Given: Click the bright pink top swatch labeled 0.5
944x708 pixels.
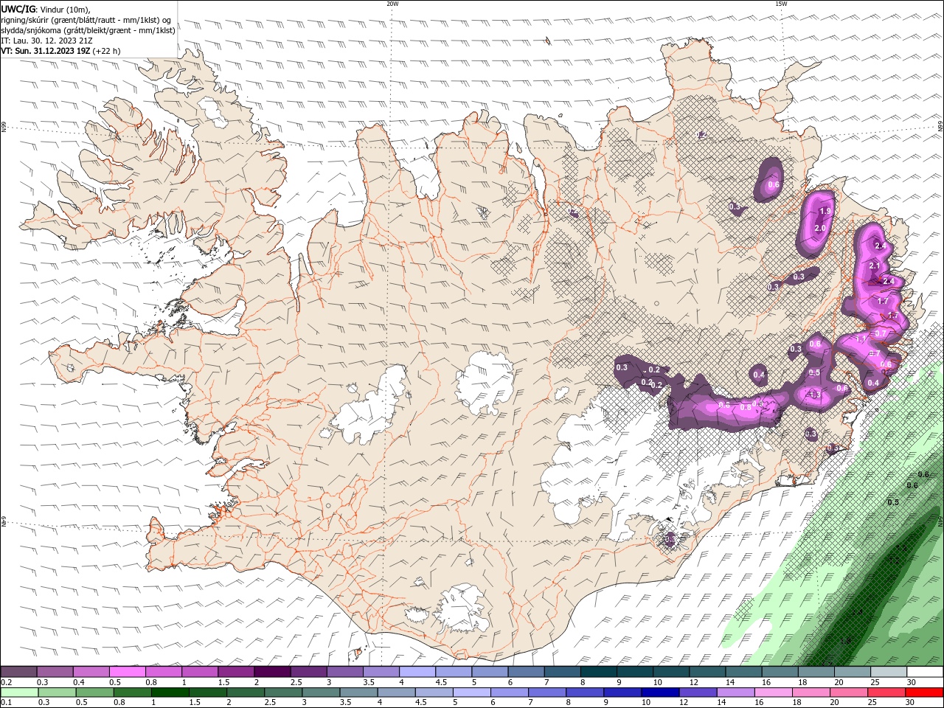Looking at the screenshot, I should click(128, 672).
